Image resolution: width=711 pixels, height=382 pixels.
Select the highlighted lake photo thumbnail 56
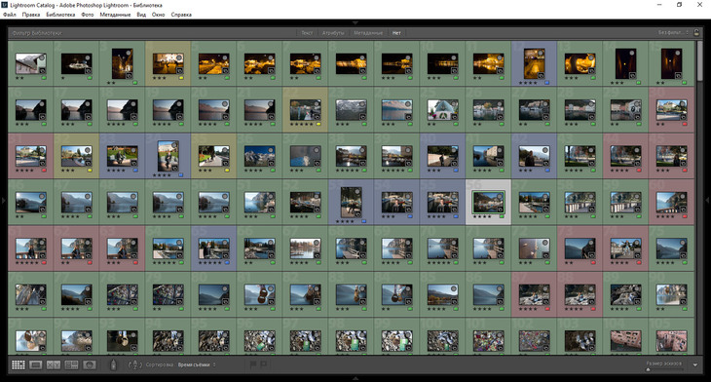click(x=488, y=203)
